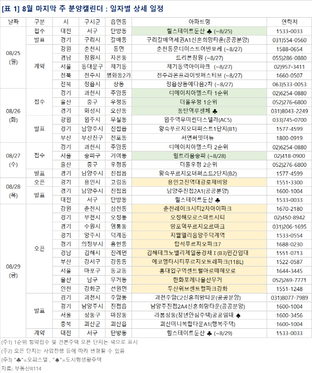Click the date cell '08/27 (수)'
This screenshot has height=373, width=312.
click(x=13, y=160)
